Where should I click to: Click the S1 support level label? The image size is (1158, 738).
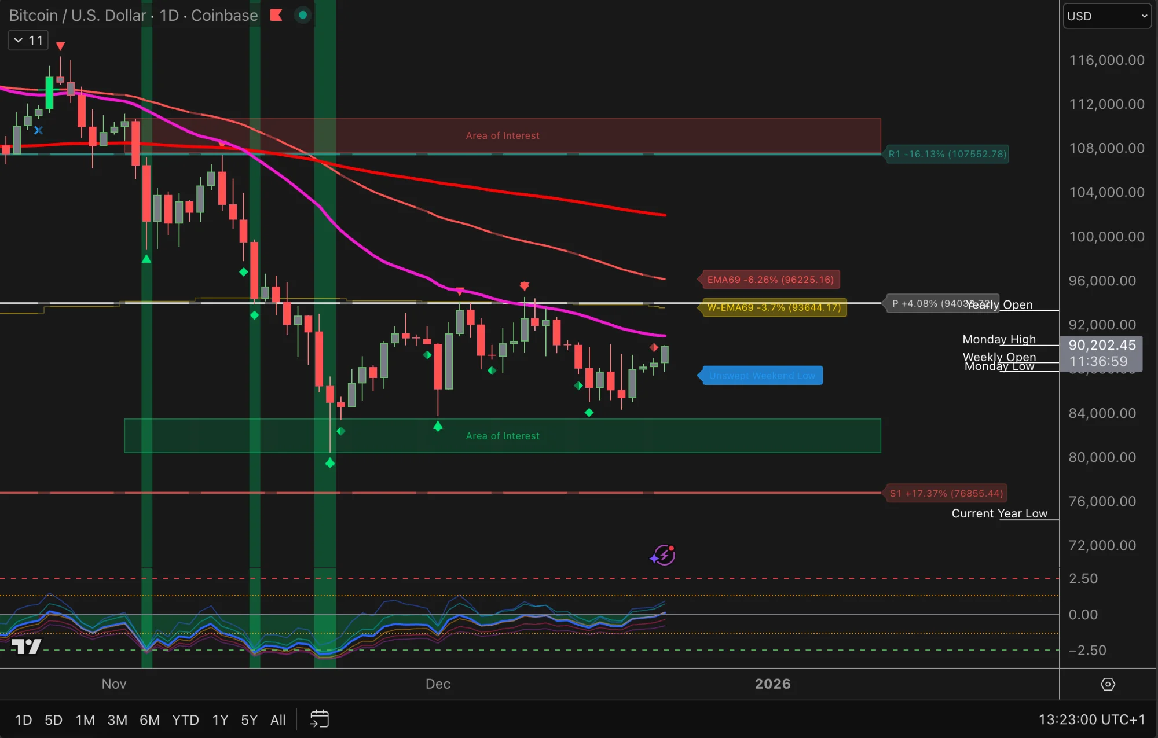946,493
